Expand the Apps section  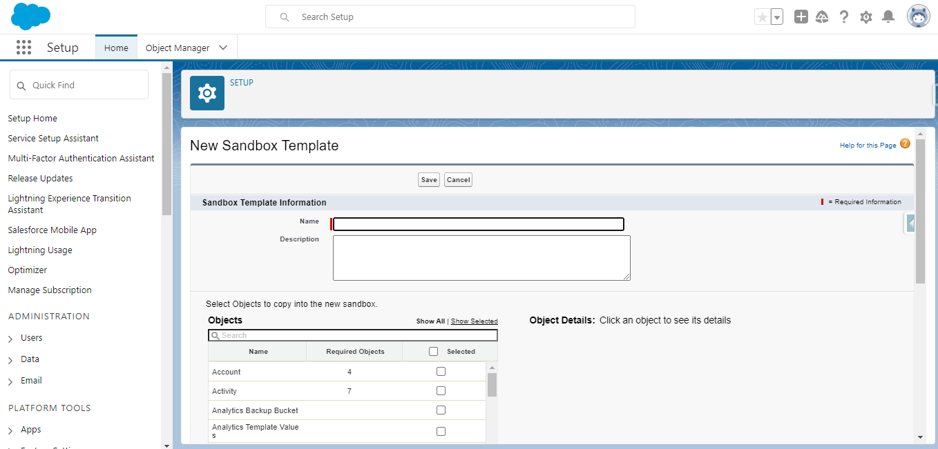tap(10, 430)
